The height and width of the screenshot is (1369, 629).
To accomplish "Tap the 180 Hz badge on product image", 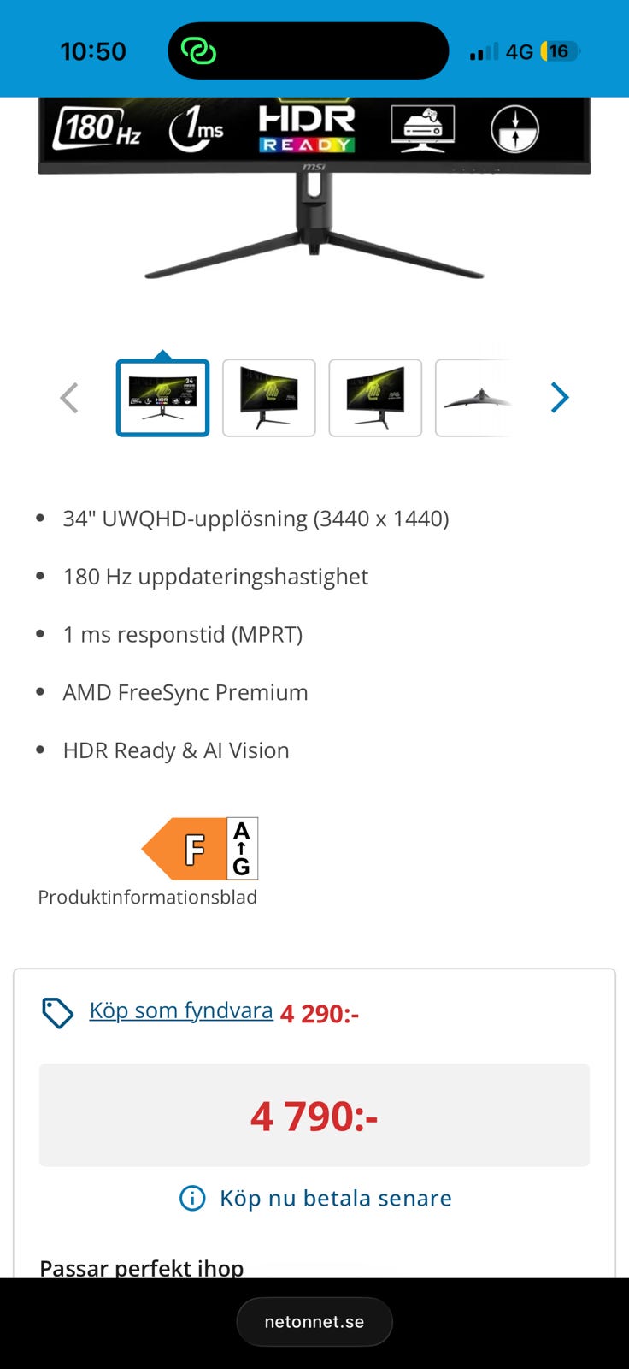I will [97, 128].
